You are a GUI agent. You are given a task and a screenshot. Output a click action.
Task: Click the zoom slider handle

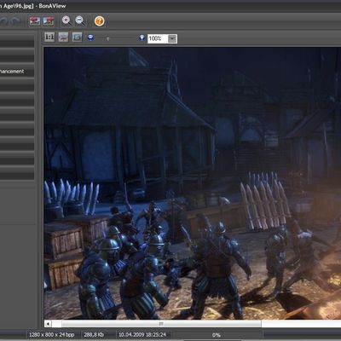[x=107, y=38]
